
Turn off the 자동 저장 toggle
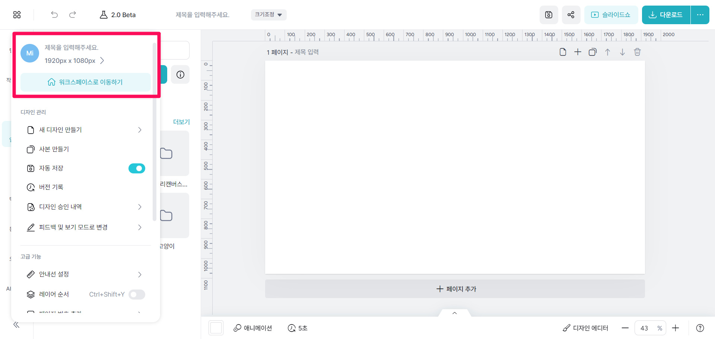point(137,168)
